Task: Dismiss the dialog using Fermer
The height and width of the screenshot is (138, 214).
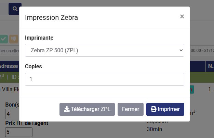Action: tap(131, 109)
